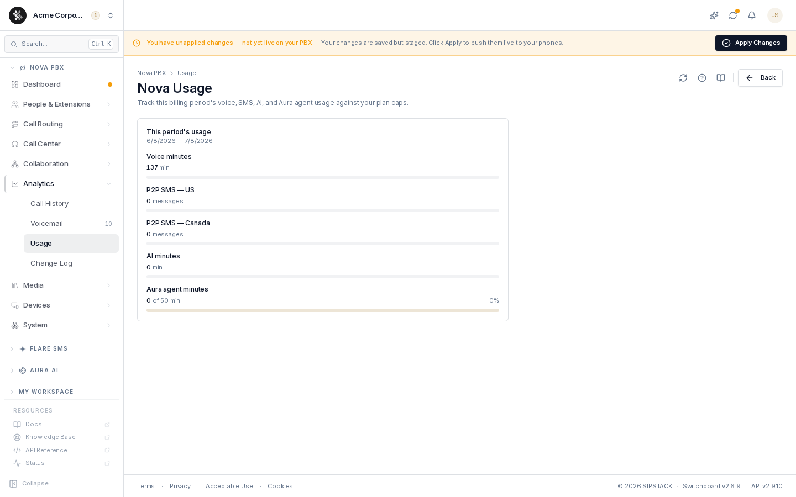
Task: Click the Call Routing icon
Action: [15, 124]
